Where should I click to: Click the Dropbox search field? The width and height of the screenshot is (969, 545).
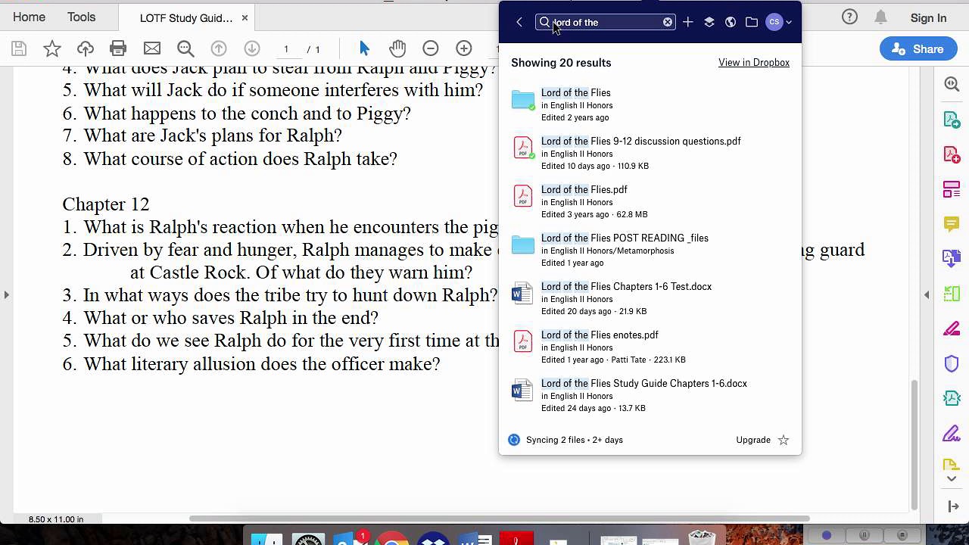[x=605, y=23]
